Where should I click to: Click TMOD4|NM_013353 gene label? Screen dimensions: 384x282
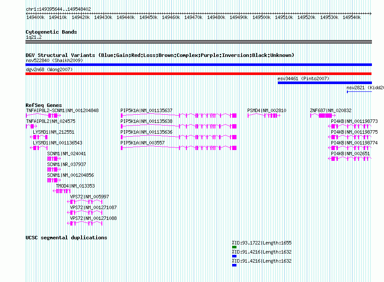[76, 186]
